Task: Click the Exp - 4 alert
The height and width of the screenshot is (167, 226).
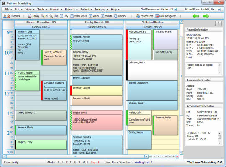Action: coord(95,162)
